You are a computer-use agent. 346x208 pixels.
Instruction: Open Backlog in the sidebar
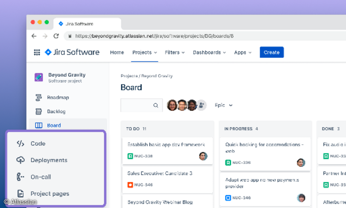click(56, 112)
